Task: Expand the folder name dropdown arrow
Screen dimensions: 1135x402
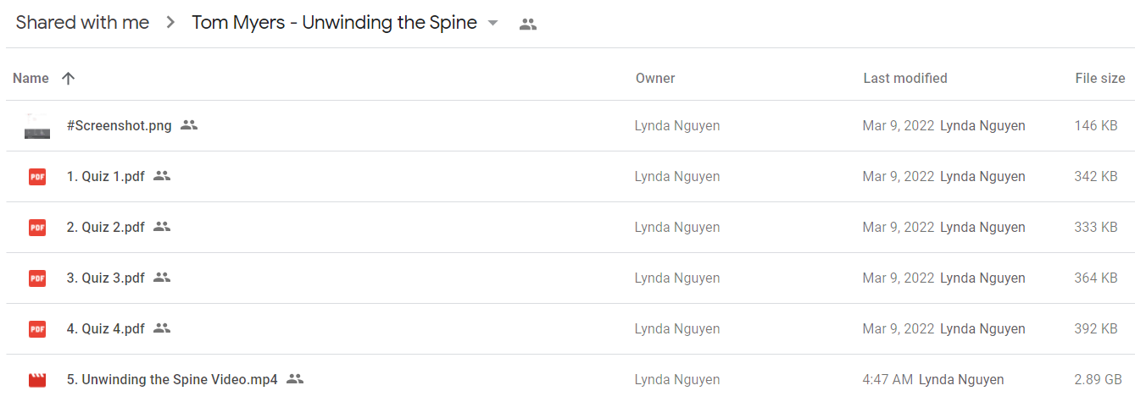Action: click(493, 24)
